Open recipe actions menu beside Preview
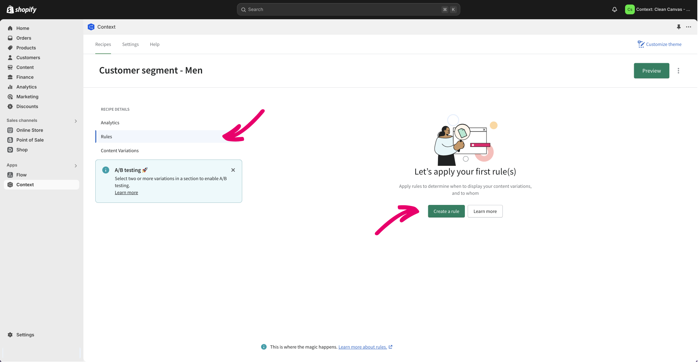The height and width of the screenshot is (362, 698). 678,71
